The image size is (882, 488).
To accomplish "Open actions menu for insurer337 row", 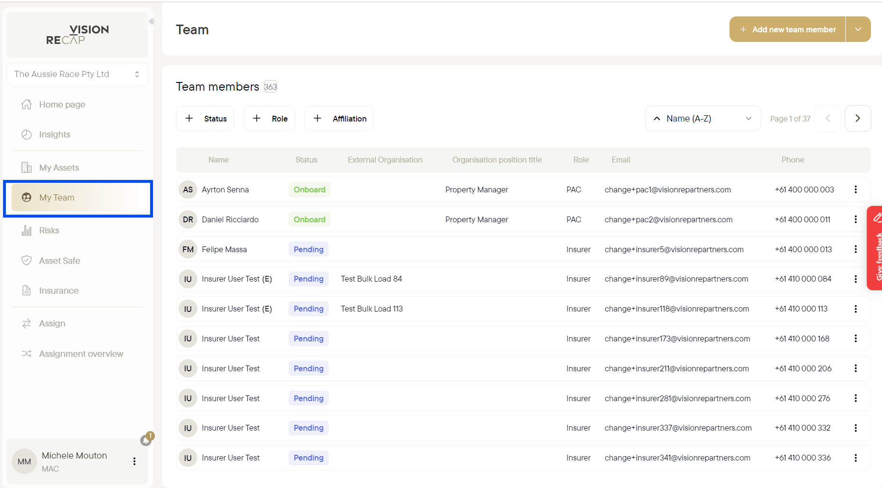I will (x=855, y=428).
